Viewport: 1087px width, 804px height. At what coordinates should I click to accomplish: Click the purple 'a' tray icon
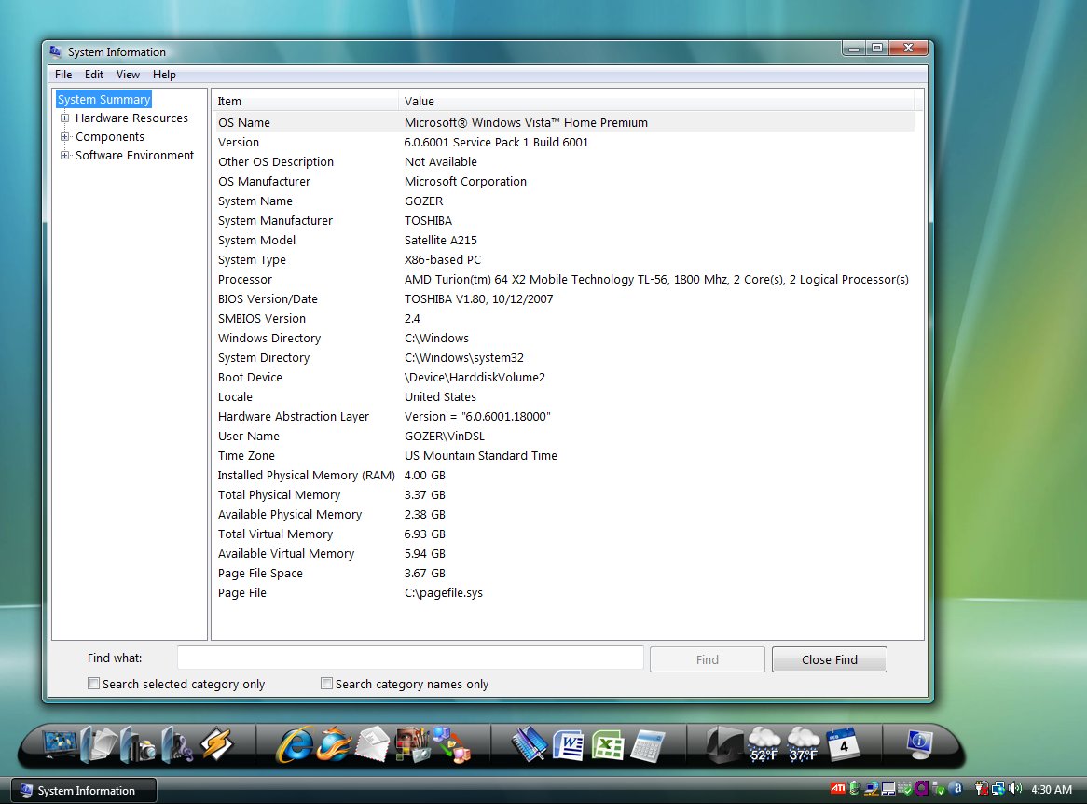click(x=921, y=788)
